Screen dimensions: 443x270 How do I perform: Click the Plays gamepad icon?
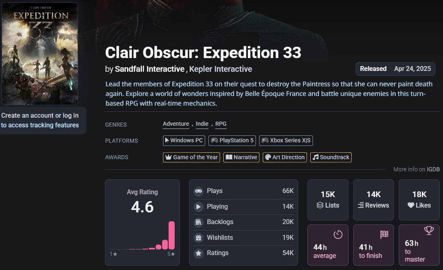click(x=198, y=191)
